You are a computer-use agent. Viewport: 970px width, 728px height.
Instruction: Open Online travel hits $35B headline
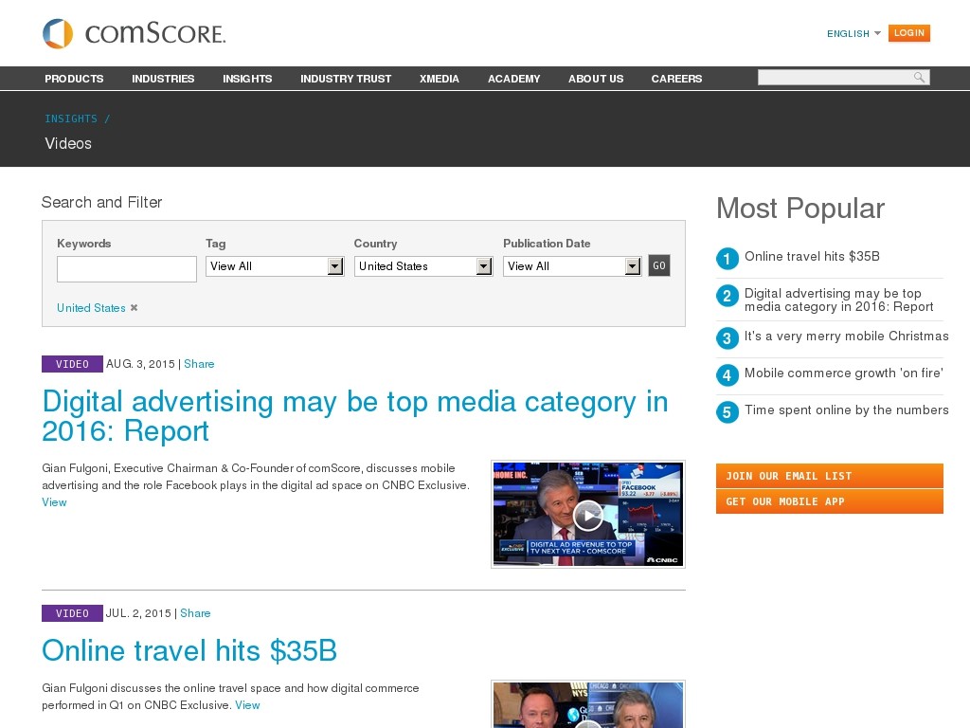(x=189, y=650)
